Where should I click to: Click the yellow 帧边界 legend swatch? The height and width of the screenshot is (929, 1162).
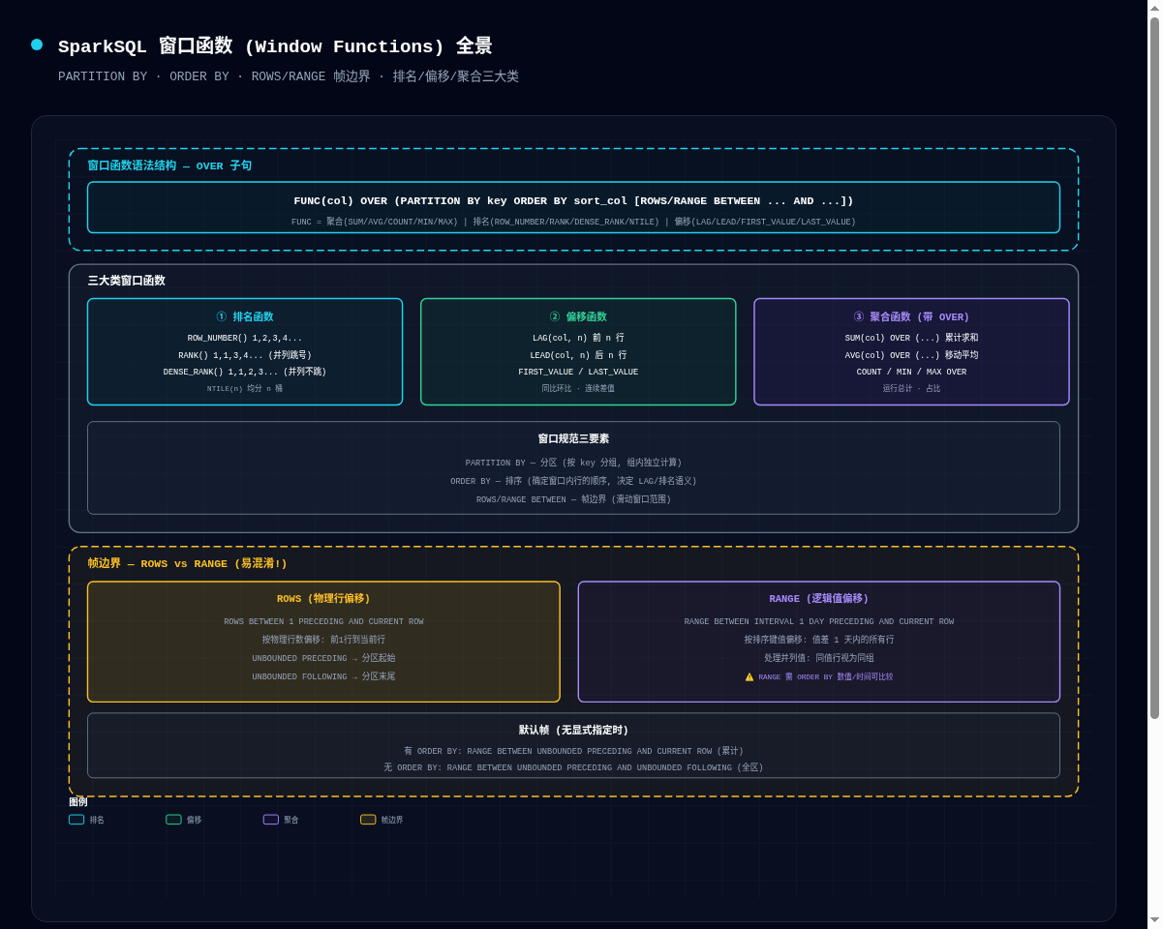pos(368,820)
